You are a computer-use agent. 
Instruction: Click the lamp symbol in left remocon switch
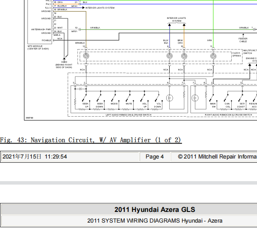tap(170, 98)
